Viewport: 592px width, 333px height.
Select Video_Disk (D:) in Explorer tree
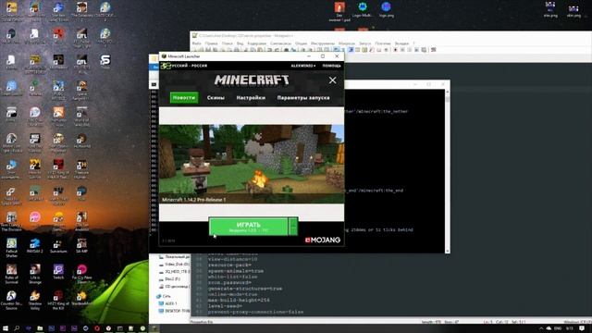(x=174, y=265)
